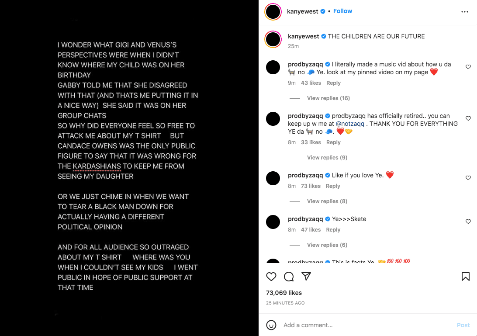Like the "Ye>>>Skete" comment heart

(x=468, y=222)
